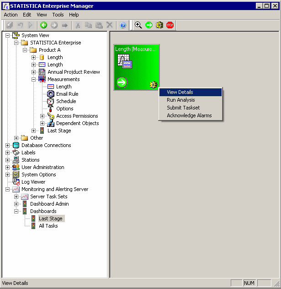Screen dimensions: 281x289
Task: Expand the Annual Projduct Review node
Action: pyautogui.click(x=33, y=72)
